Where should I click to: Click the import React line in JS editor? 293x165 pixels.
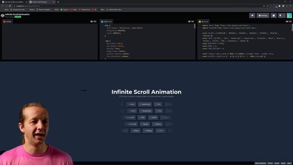pyautogui.click(x=226, y=26)
